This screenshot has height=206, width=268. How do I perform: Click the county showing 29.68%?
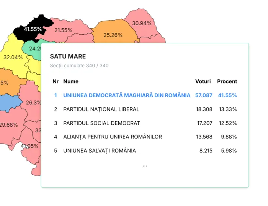point(8,125)
